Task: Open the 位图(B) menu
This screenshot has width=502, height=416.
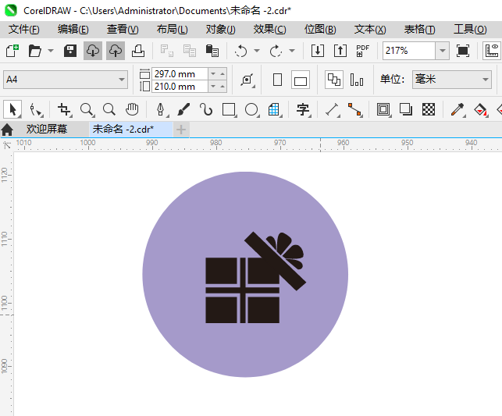Action: click(320, 30)
